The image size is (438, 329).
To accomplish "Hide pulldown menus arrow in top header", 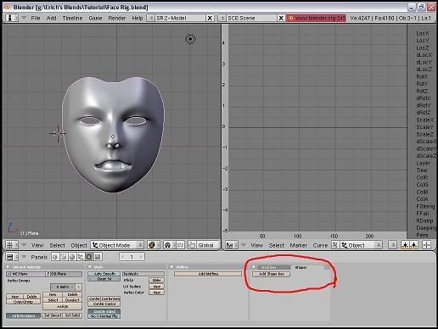I will point(24,18).
